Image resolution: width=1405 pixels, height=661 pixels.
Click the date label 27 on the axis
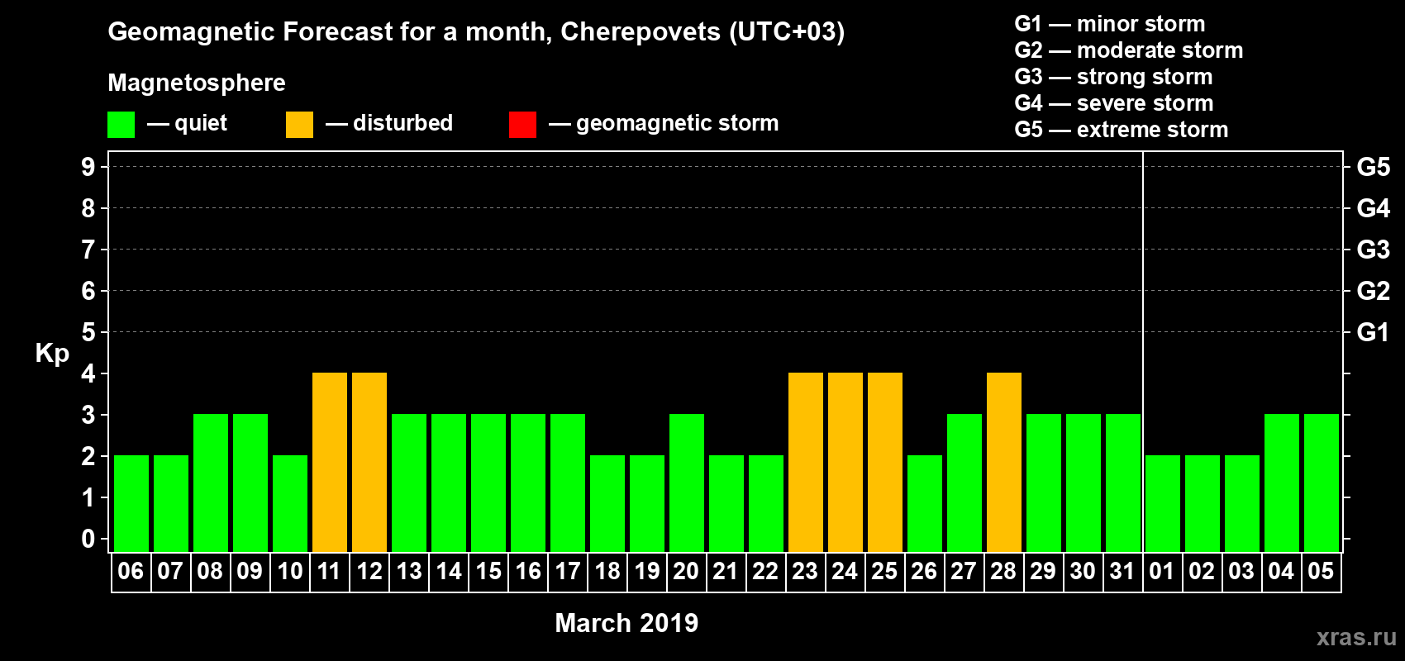(964, 571)
